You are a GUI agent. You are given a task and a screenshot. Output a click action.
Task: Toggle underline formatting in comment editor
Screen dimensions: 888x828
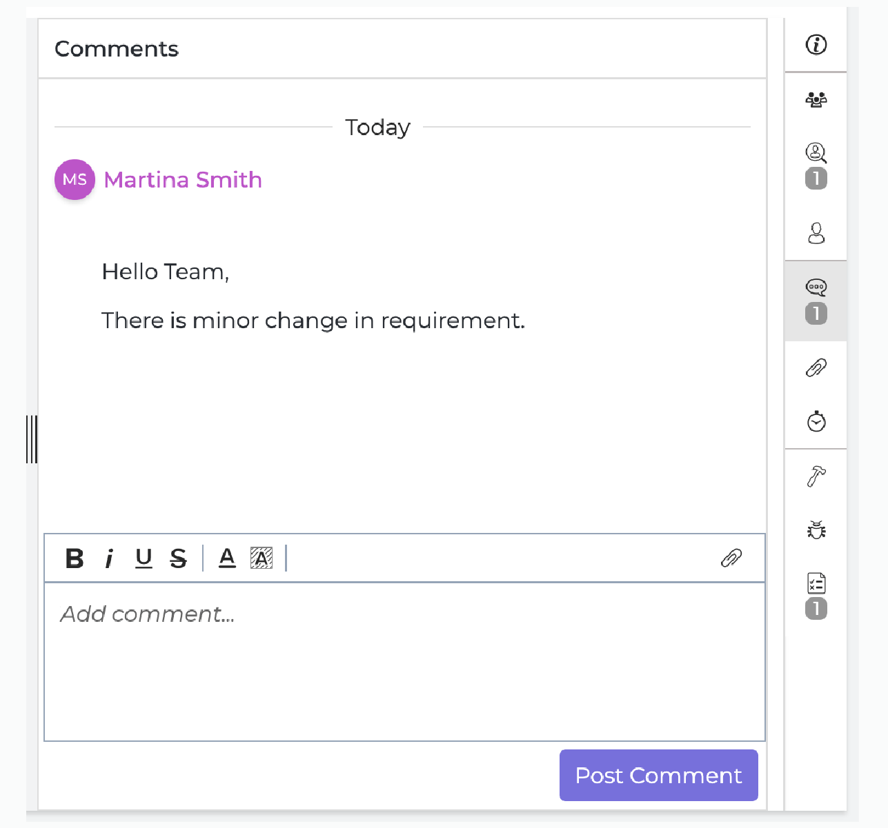[144, 558]
